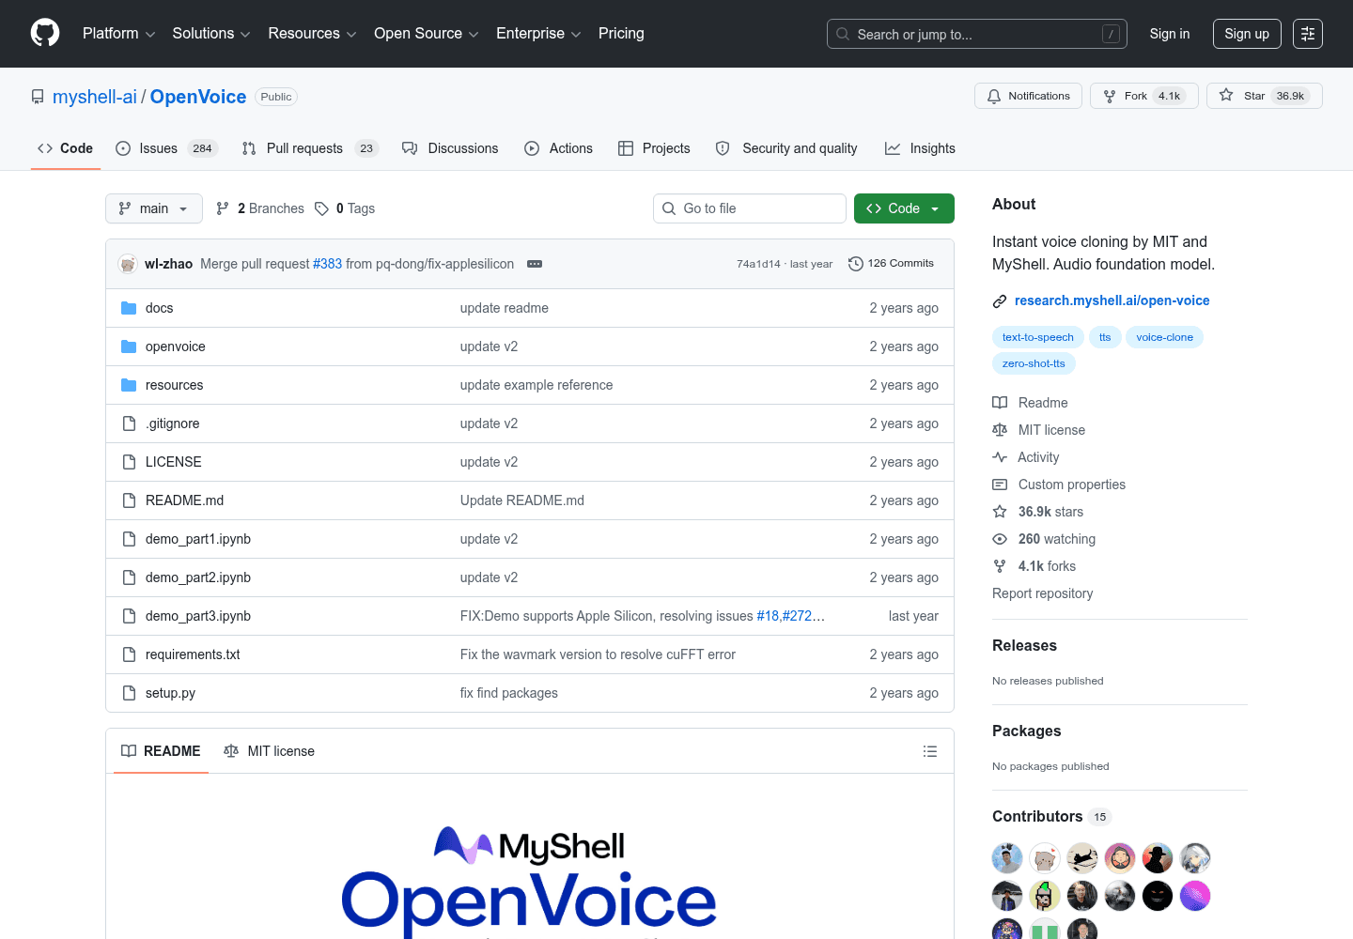
Task: Click the setup.py file icon
Action: tap(129, 693)
